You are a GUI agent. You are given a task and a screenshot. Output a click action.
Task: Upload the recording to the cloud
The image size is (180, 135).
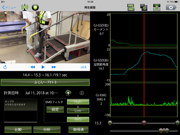click(68, 93)
